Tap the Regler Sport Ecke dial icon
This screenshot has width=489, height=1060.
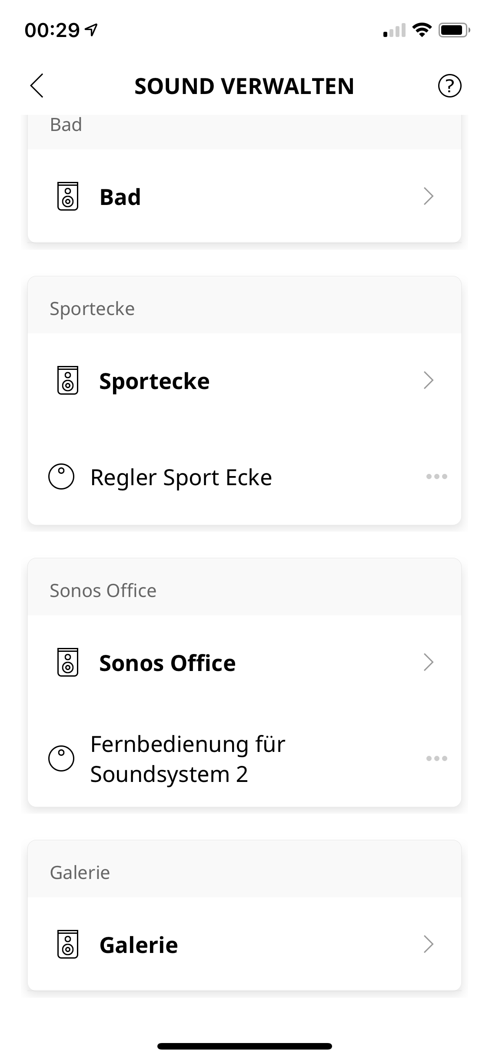tap(61, 476)
